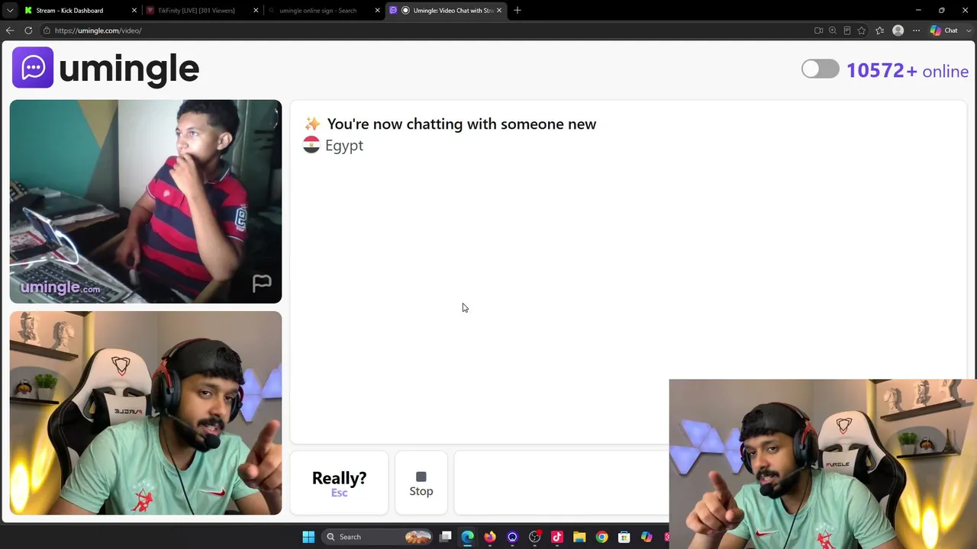The width and height of the screenshot is (977, 549).
Task: Toggle the switch beside online count
Action: click(820, 69)
